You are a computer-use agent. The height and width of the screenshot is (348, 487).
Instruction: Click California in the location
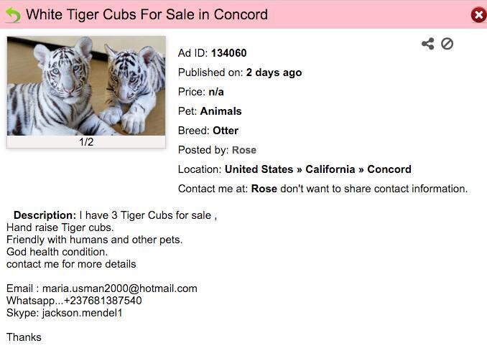[x=330, y=169]
